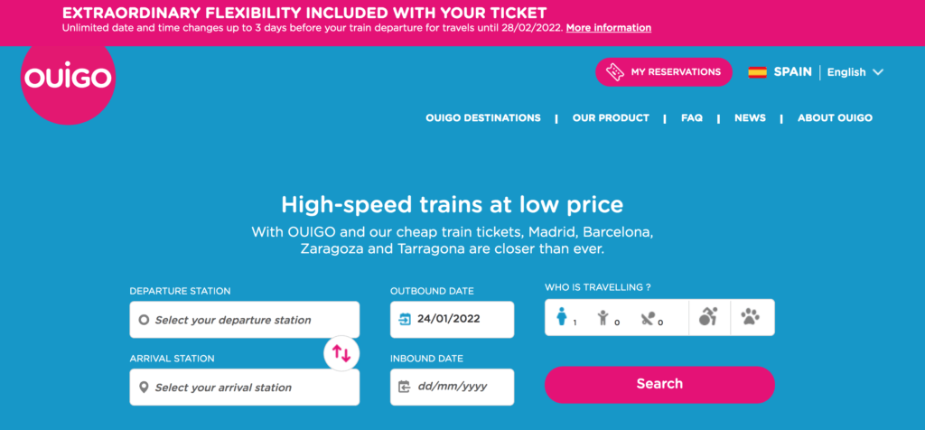Open My Reservations
Screen dimensions: 925x430
tap(664, 72)
